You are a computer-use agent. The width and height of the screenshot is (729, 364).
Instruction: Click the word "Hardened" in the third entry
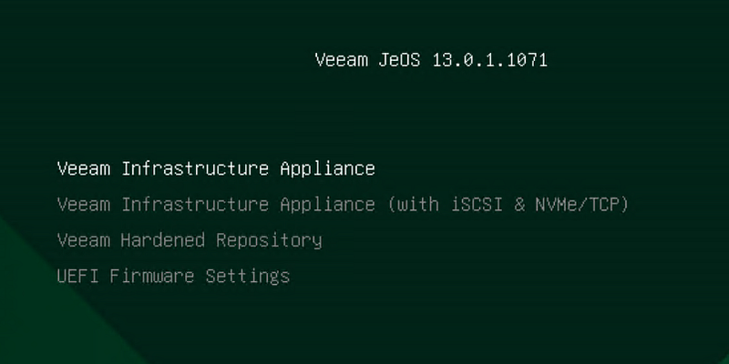(163, 240)
